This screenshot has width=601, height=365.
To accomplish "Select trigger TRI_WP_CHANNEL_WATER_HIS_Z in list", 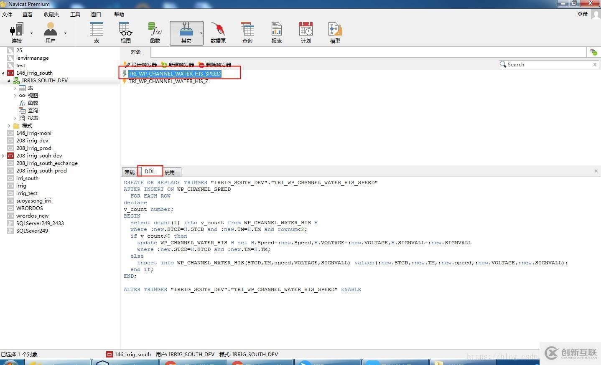I will [x=168, y=81].
